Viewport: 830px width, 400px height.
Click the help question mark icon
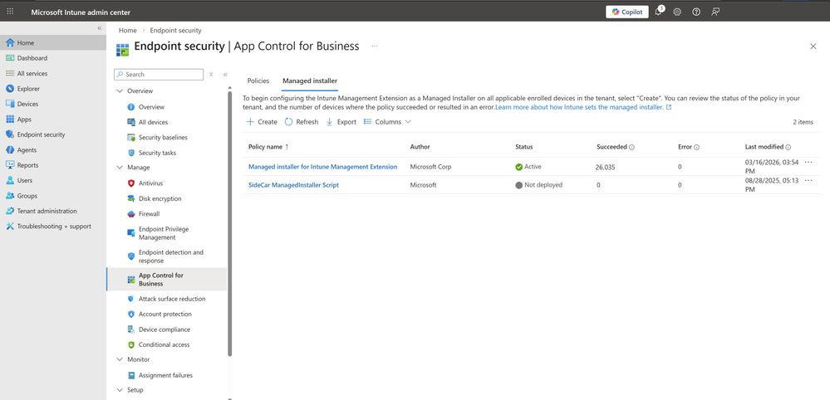point(696,12)
